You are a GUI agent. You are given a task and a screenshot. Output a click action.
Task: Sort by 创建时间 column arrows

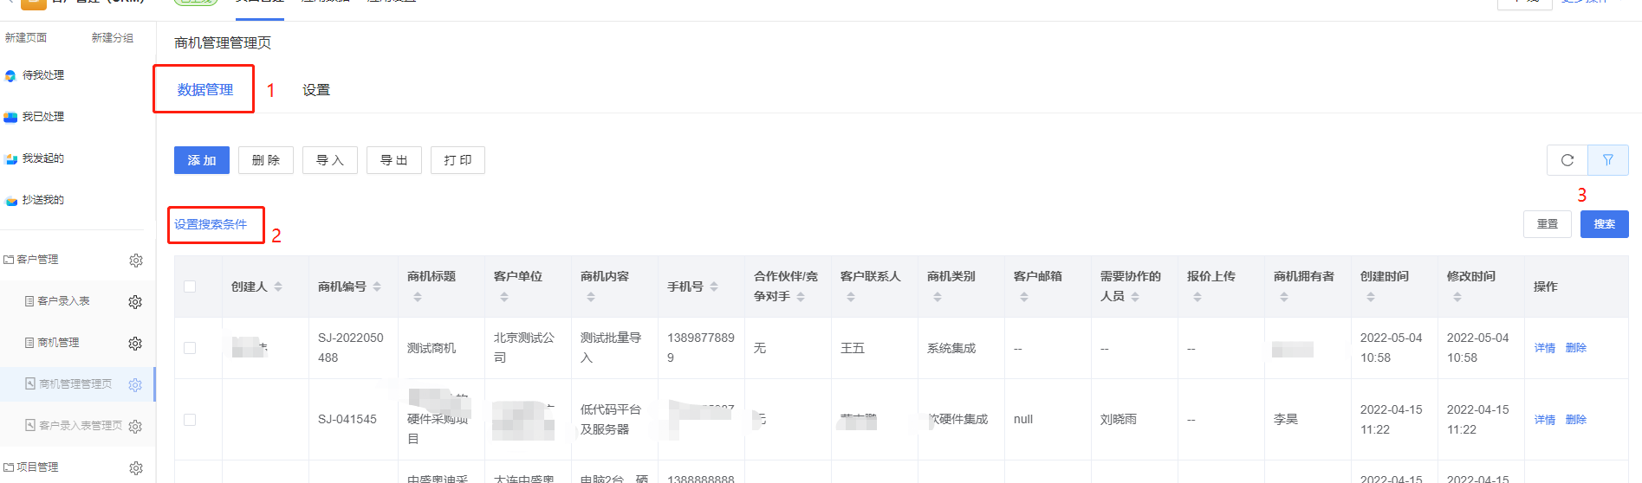pyautogui.click(x=1371, y=297)
